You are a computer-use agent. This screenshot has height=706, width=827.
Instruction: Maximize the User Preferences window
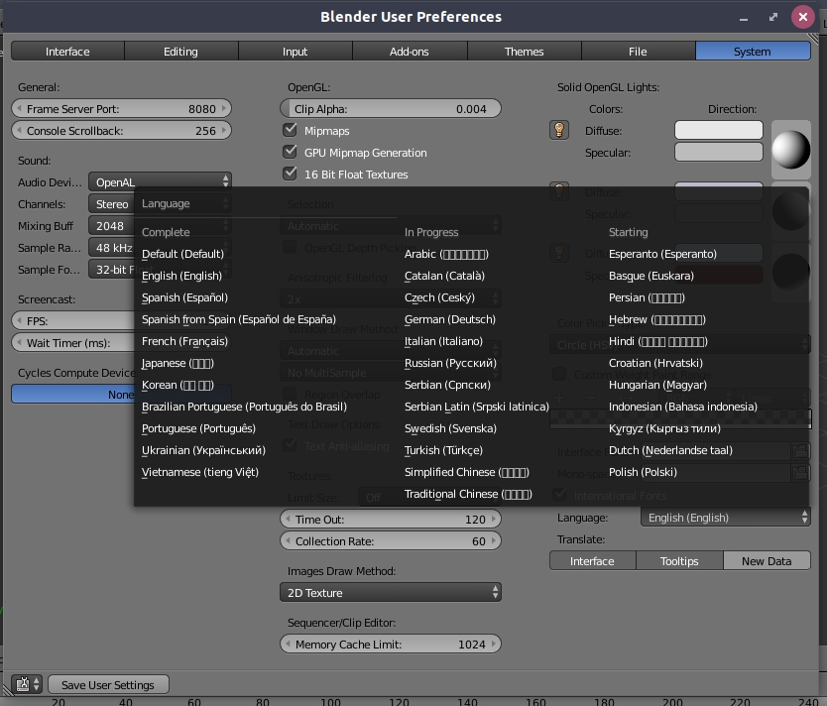773,17
